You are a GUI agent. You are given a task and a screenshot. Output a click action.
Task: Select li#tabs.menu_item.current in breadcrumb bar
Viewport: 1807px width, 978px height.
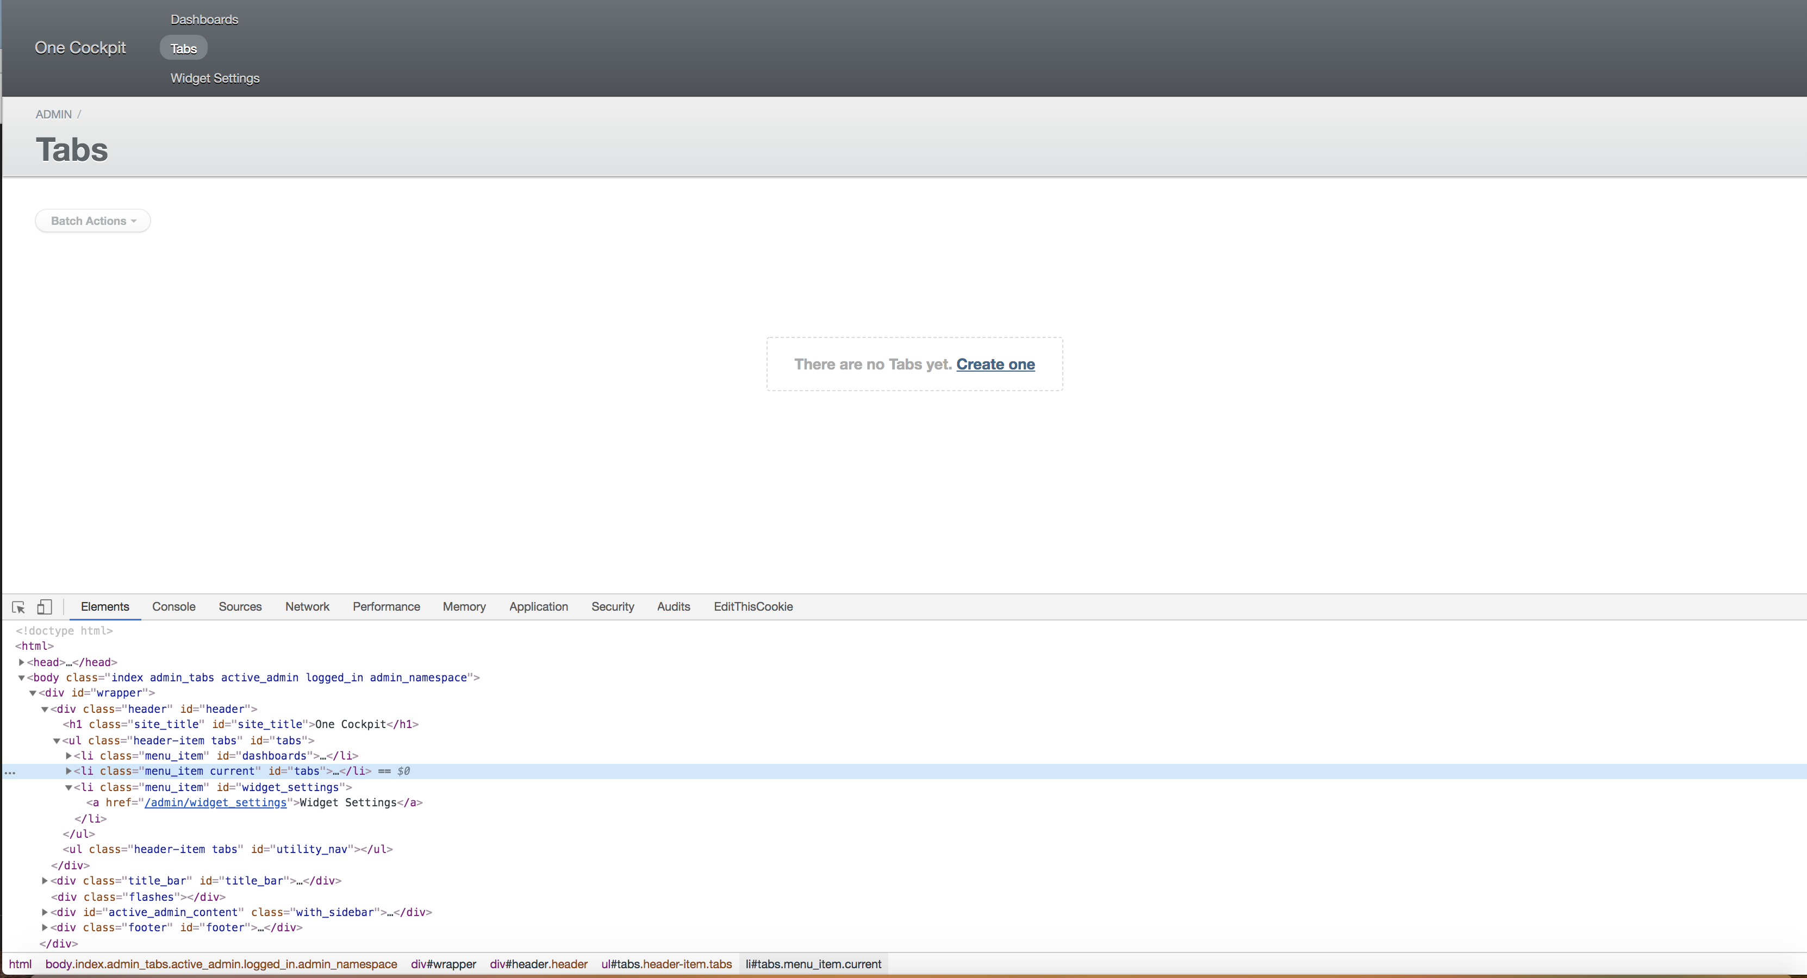click(813, 964)
